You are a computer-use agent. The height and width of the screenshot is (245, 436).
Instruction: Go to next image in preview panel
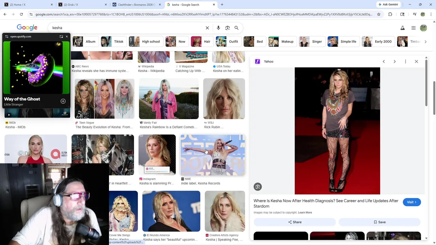394,62
